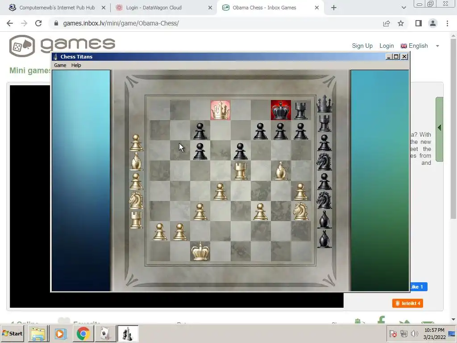Screen dimensions: 457x343
Task: Open the English language dropdown arrow
Action: [x=437, y=46]
